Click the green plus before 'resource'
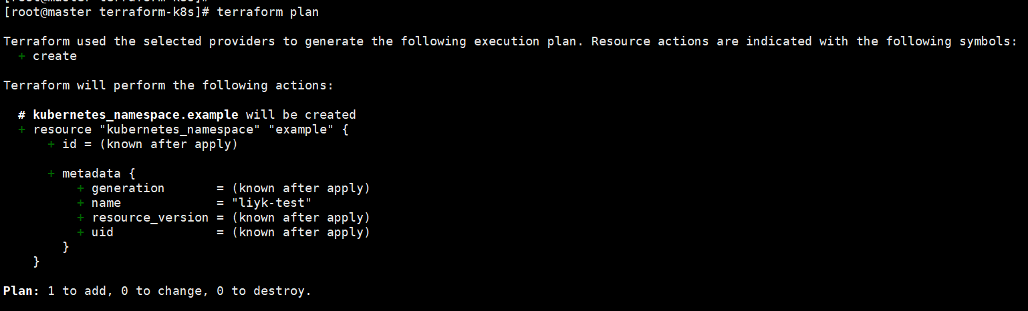 pos(22,129)
